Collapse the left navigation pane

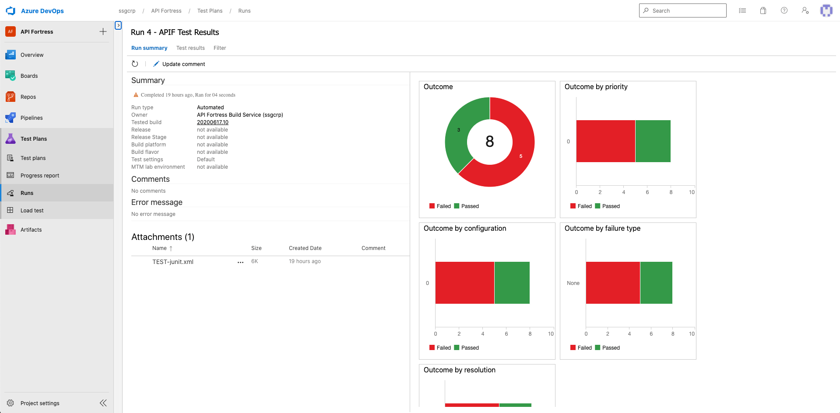pos(103,403)
